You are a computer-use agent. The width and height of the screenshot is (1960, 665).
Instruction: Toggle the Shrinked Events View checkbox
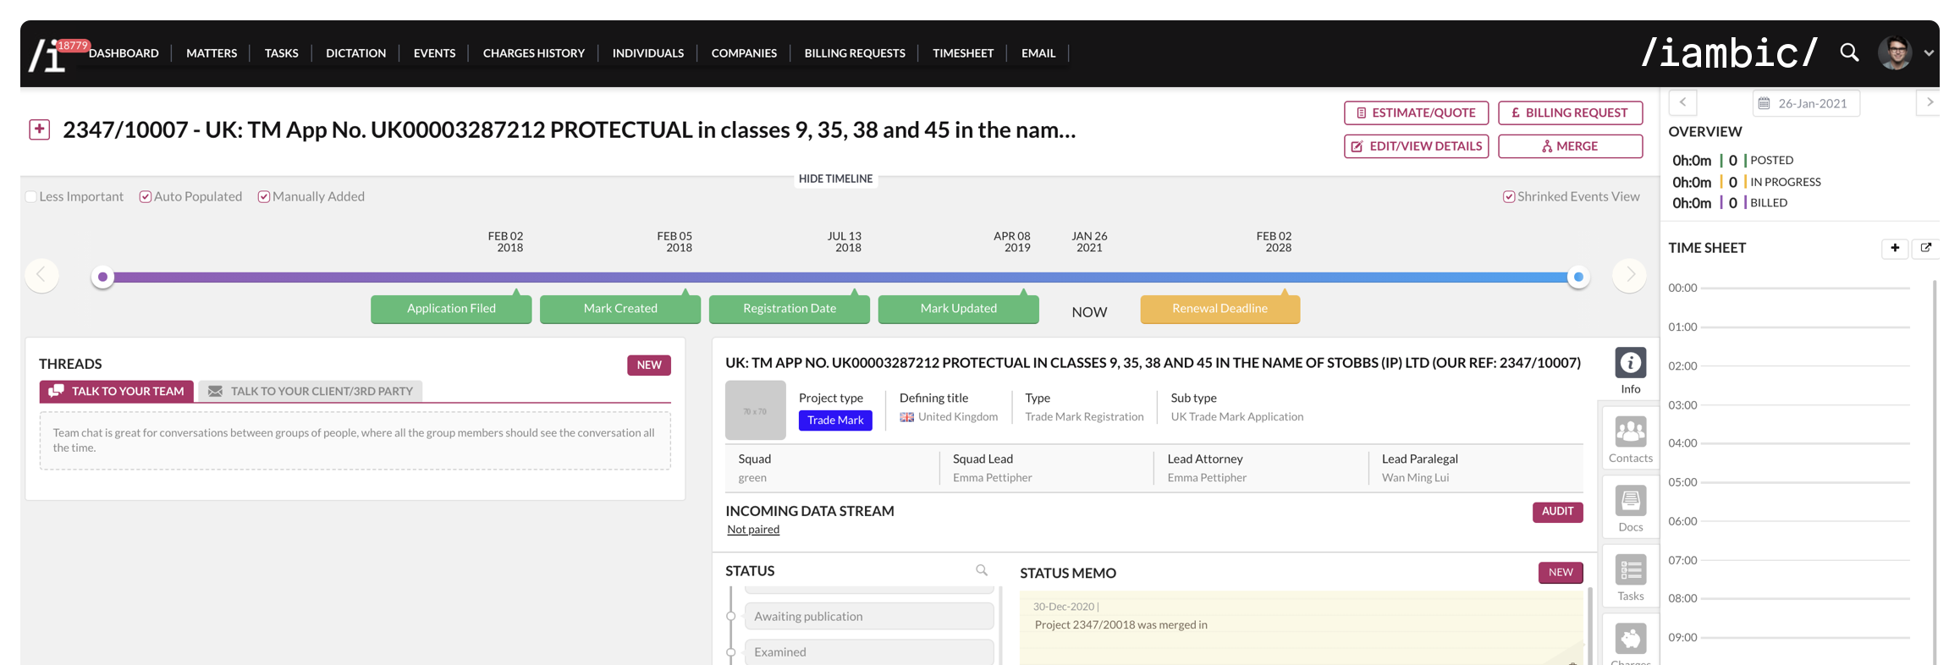1509,196
